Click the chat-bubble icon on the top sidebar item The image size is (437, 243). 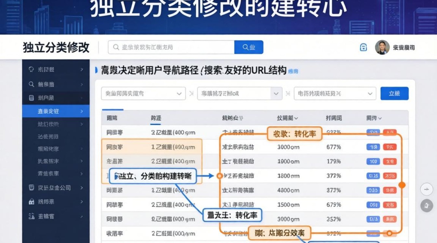pyautogui.click(x=31, y=69)
